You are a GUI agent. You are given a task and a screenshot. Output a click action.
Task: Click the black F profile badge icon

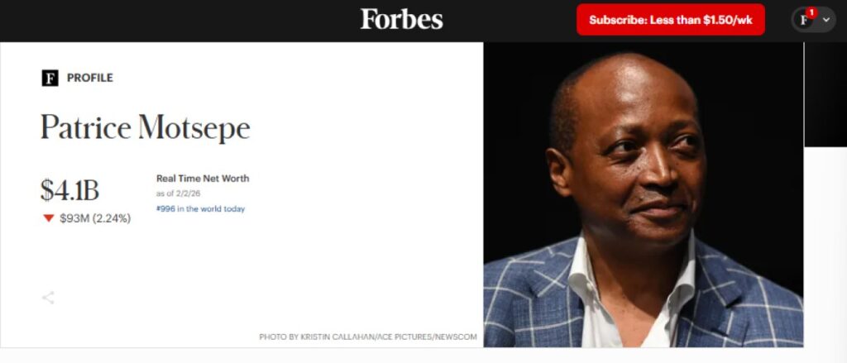(50, 78)
